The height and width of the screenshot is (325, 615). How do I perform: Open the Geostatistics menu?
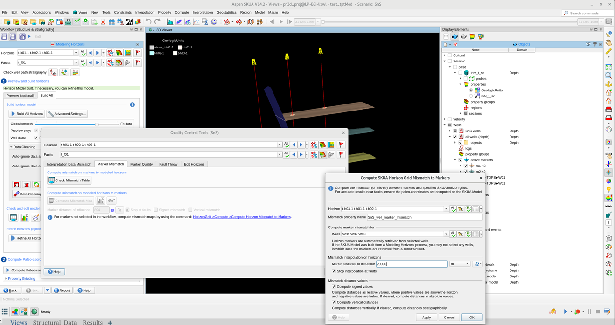(x=226, y=13)
